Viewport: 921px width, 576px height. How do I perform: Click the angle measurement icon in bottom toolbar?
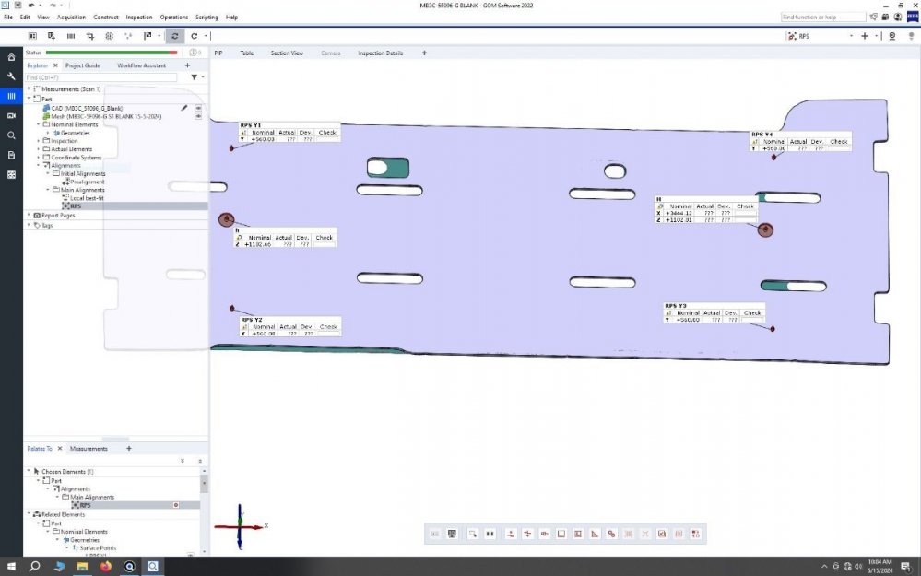click(x=595, y=534)
